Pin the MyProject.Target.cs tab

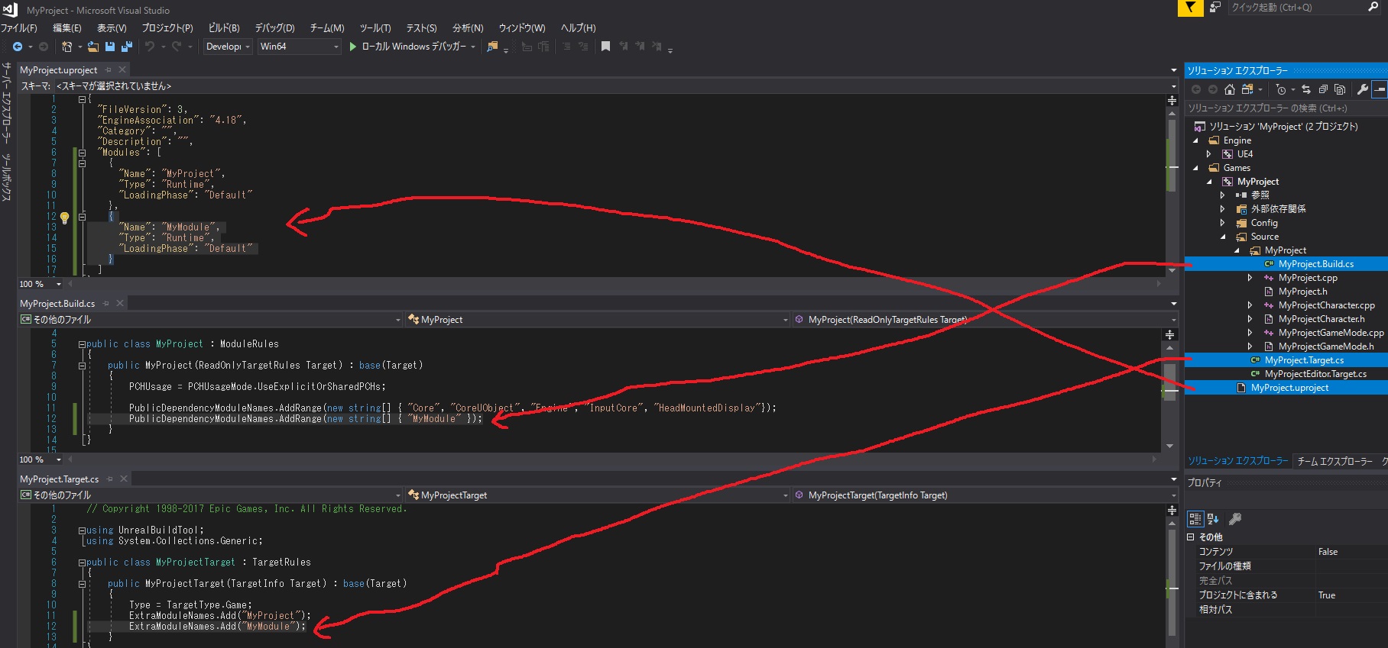110,479
